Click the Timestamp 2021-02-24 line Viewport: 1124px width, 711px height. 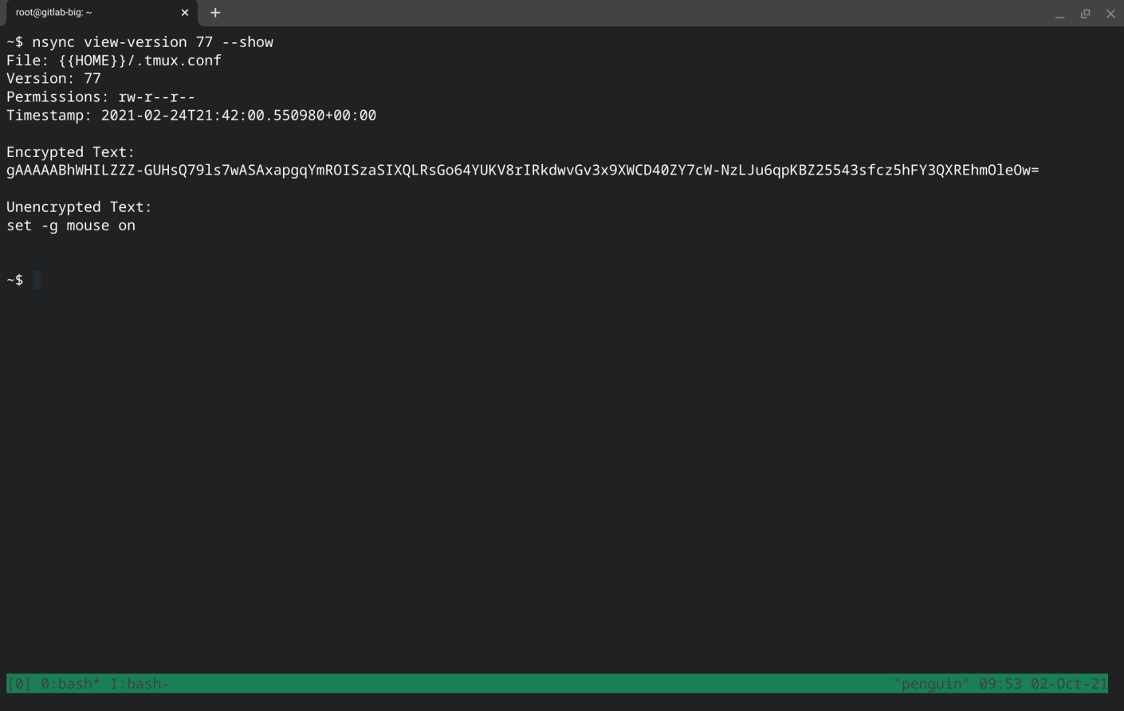coord(191,116)
